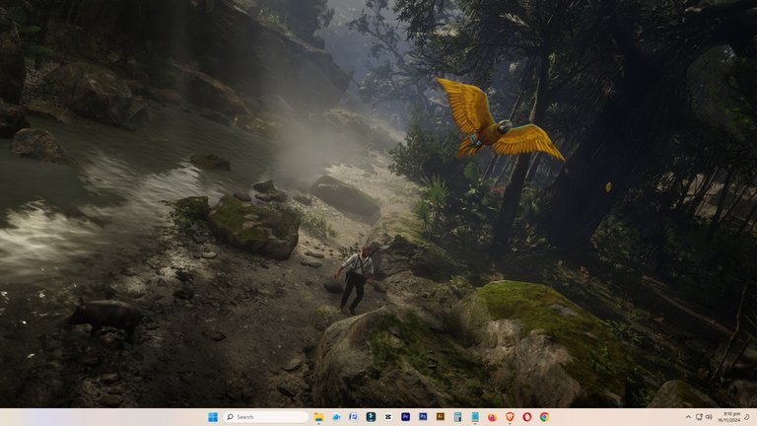This screenshot has height=426, width=757.
Task: Open Adobe Illustrator
Action: (441, 417)
